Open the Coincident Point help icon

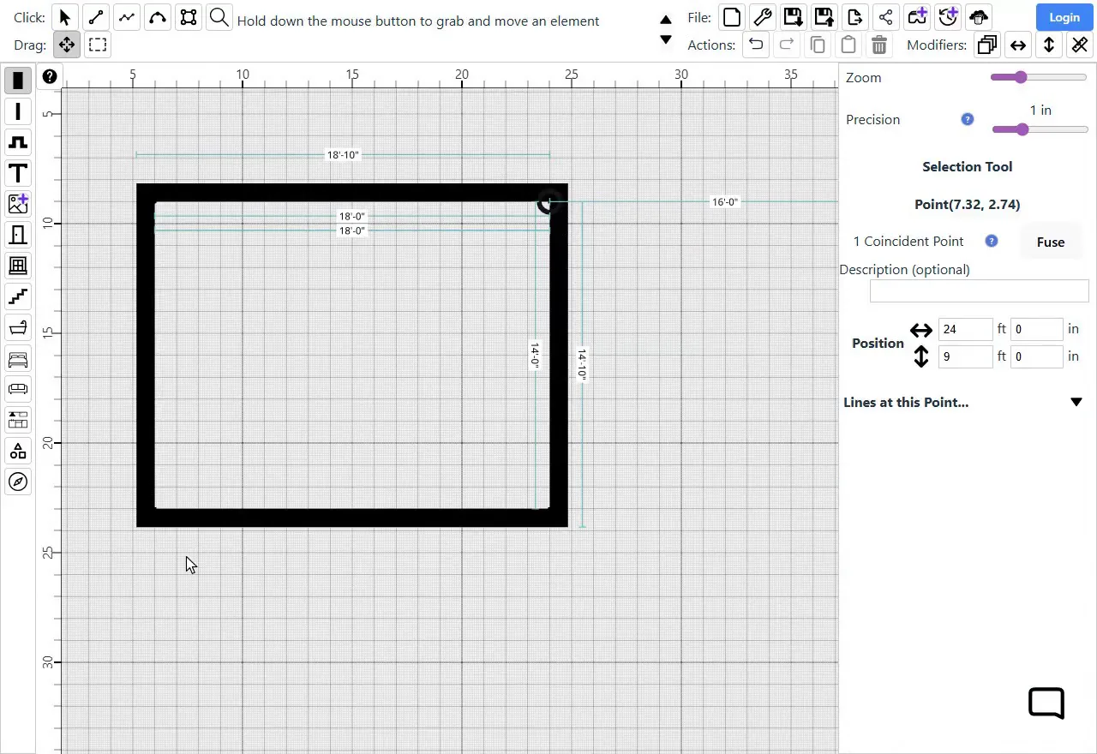992,241
